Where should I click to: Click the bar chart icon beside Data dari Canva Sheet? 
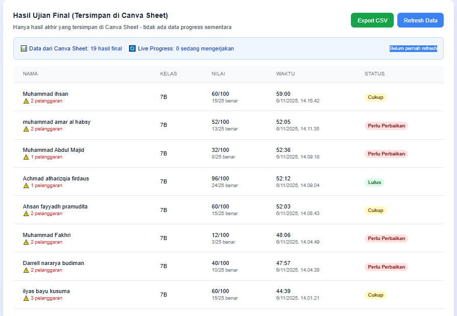click(x=24, y=49)
